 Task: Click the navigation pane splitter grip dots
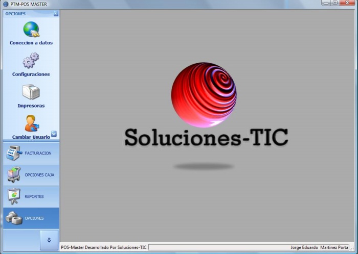(x=31, y=141)
